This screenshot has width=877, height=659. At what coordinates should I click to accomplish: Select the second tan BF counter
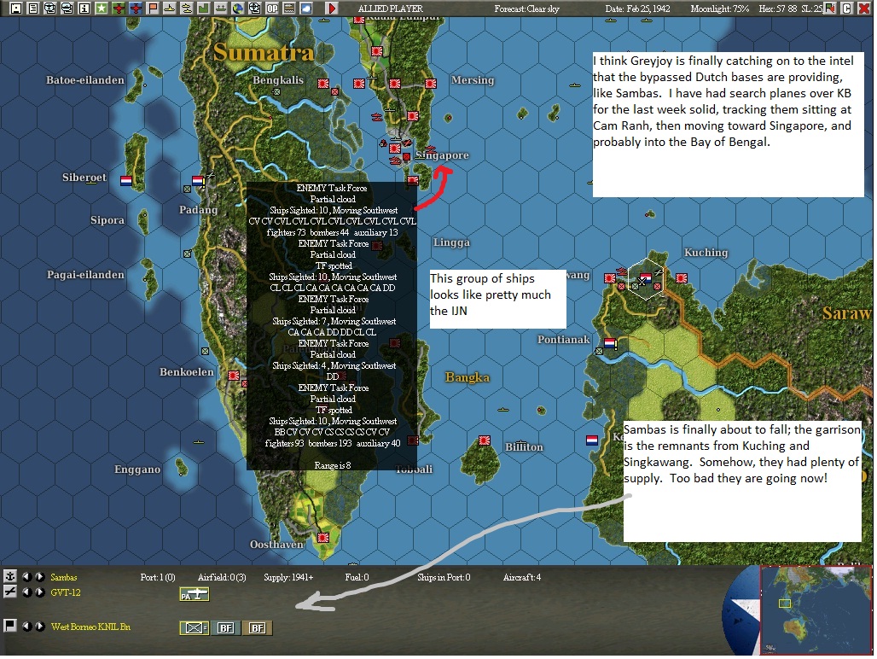click(258, 627)
